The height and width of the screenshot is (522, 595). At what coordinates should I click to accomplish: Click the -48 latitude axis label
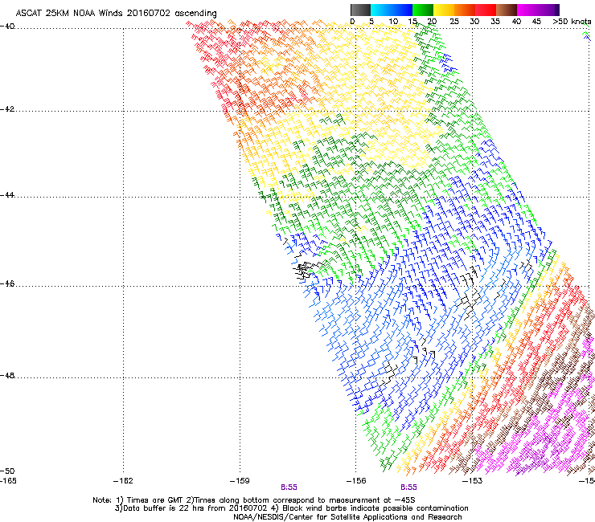tap(7, 375)
